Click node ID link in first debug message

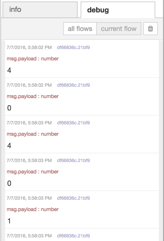pos(73,47)
